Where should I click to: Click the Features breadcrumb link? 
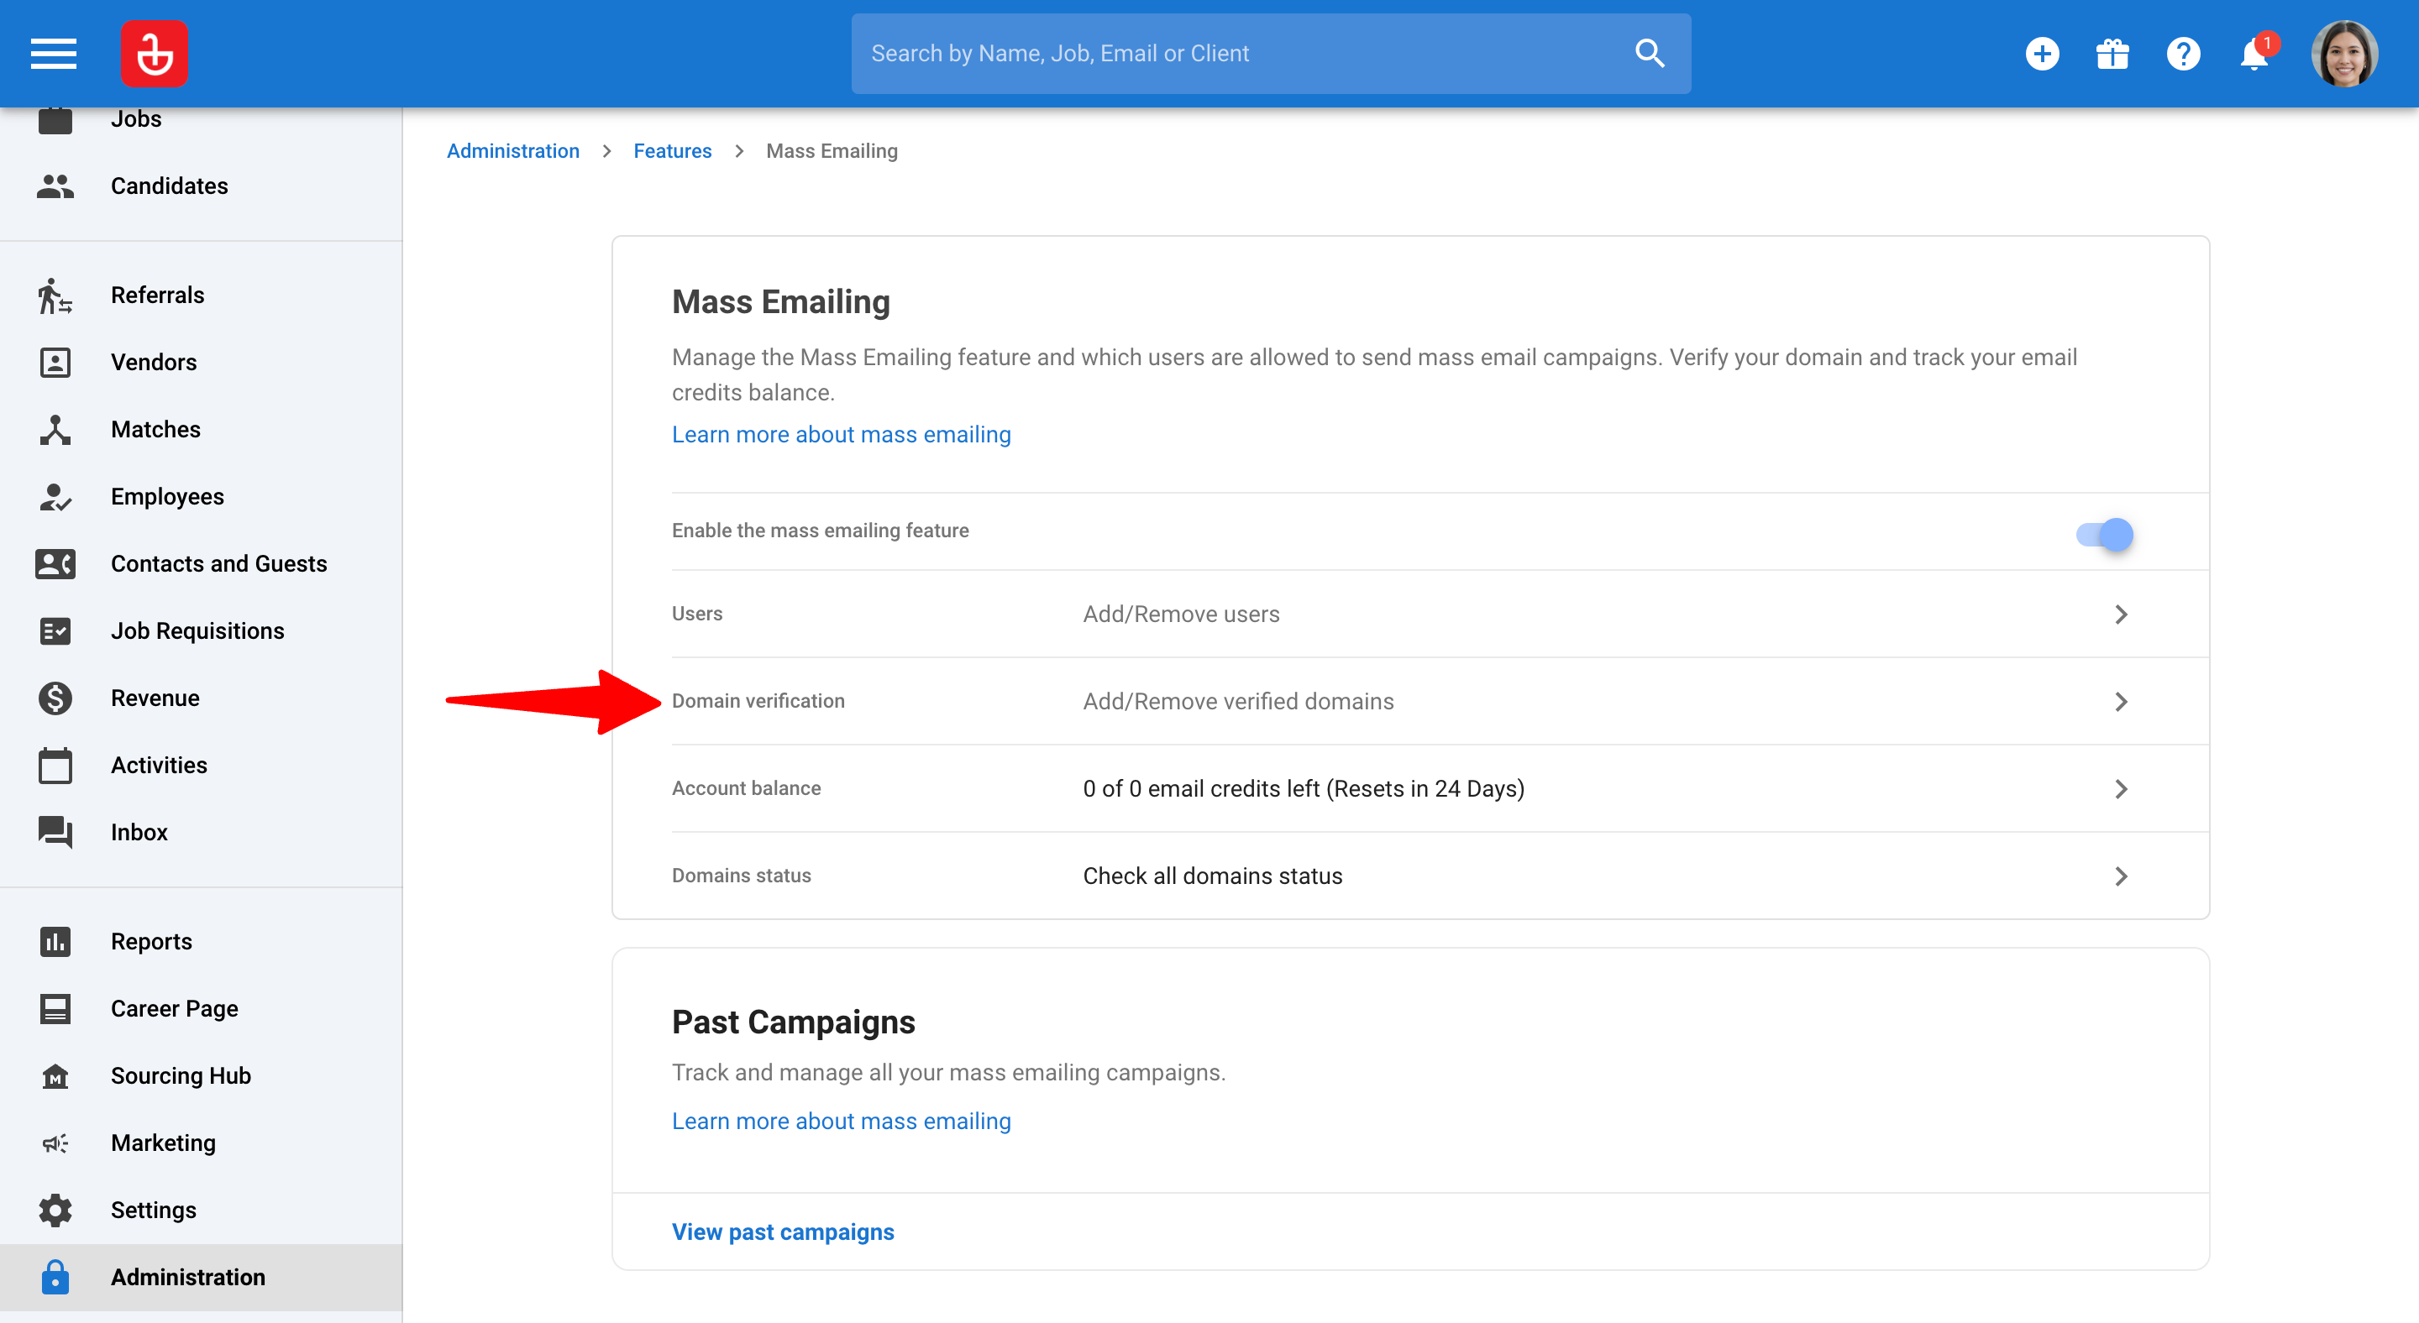point(672,151)
